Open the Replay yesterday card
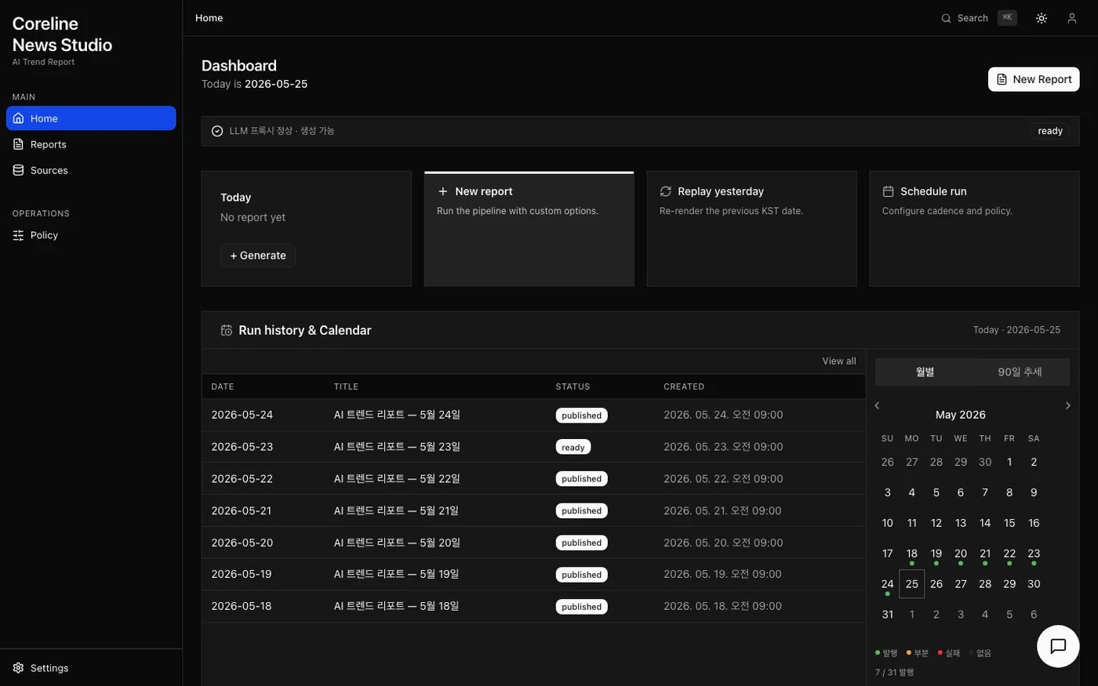 click(x=751, y=229)
